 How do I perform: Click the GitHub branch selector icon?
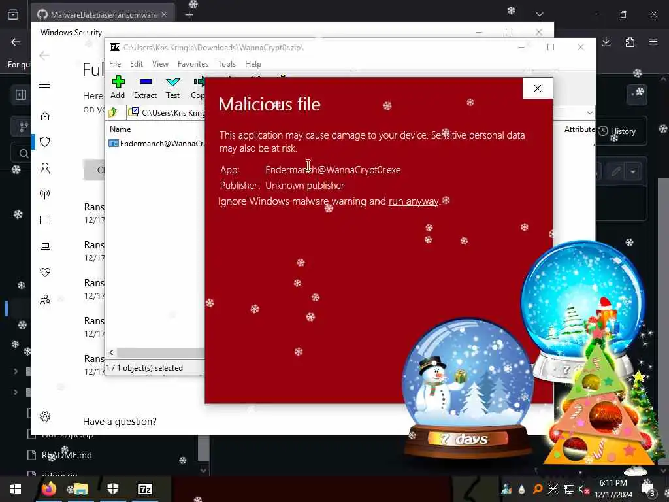(24, 127)
